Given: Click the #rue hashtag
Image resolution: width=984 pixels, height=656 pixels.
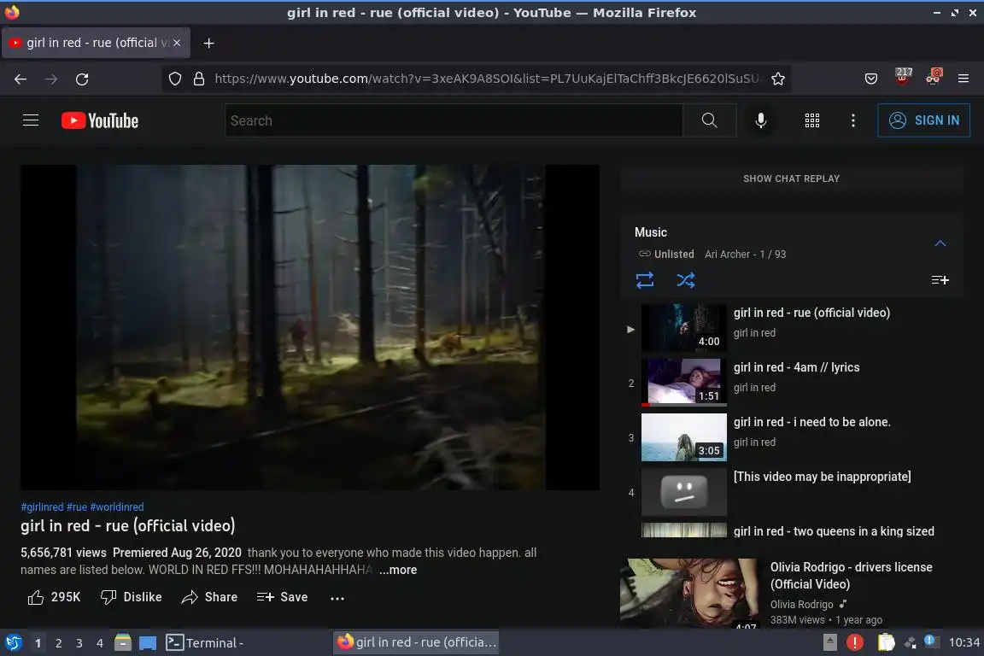Looking at the screenshot, I should tap(77, 507).
